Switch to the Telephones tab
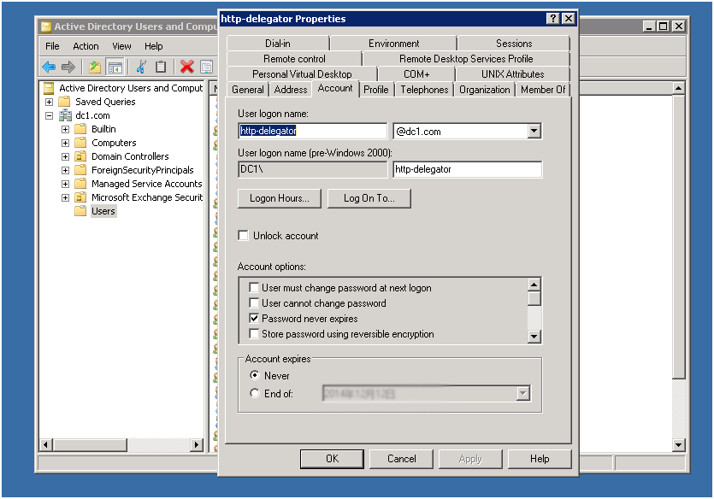Viewport: 714px width, 499px height. pos(424,89)
